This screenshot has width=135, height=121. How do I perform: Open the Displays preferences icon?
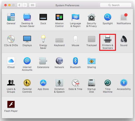27,39
